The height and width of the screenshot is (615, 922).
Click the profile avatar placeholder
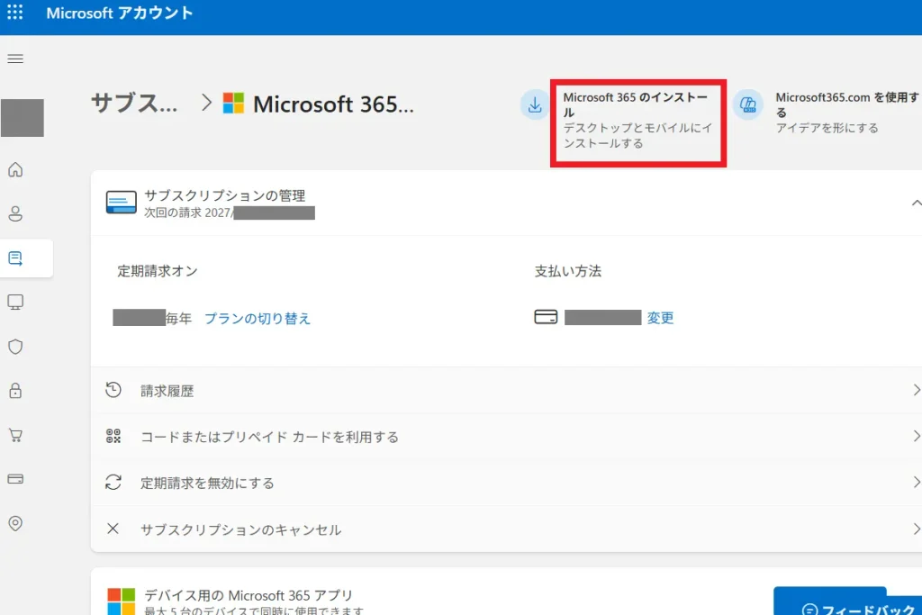[23, 118]
